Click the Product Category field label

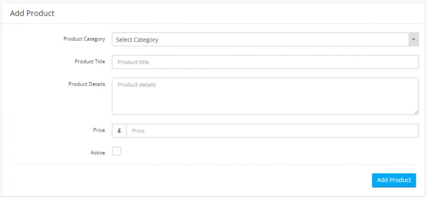pyautogui.click(x=84, y=39)
